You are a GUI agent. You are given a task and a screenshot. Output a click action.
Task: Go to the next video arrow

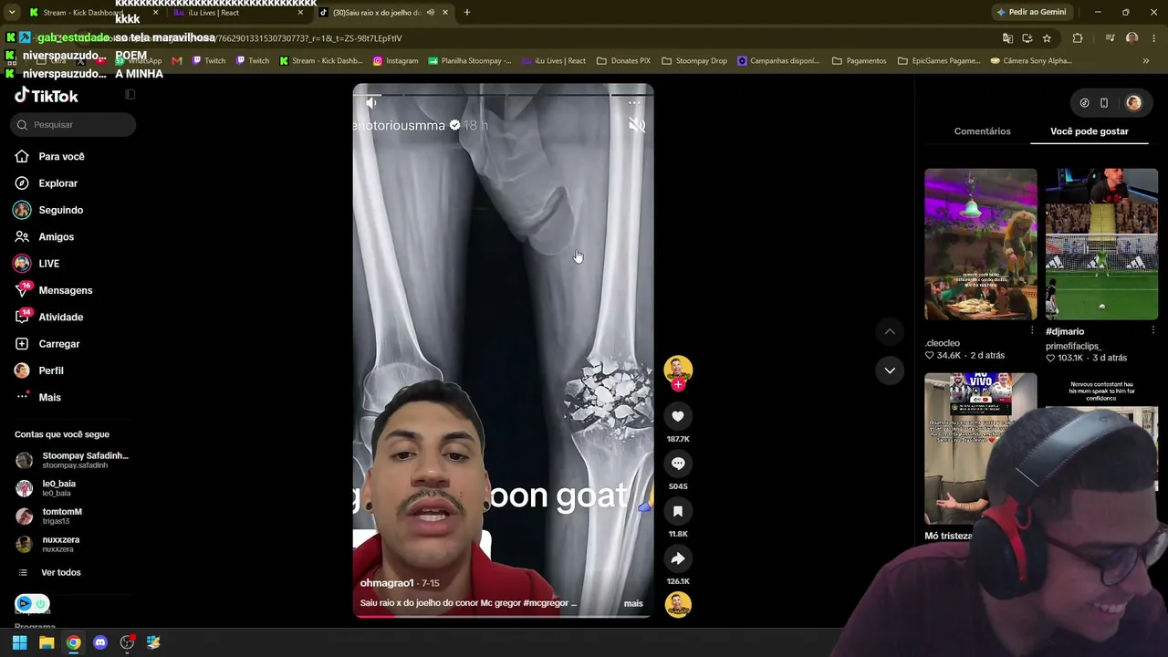point(890,370)
